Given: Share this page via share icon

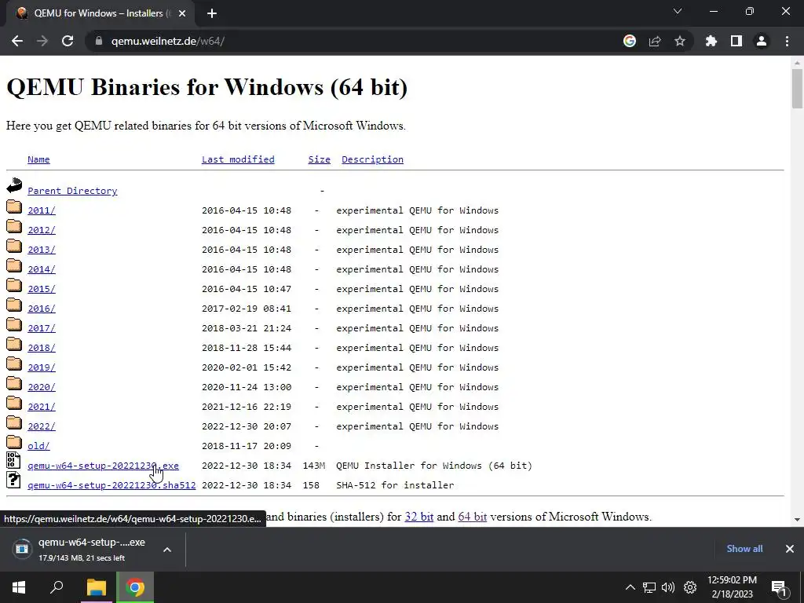Looking at the screenshot, I should 655,41.
